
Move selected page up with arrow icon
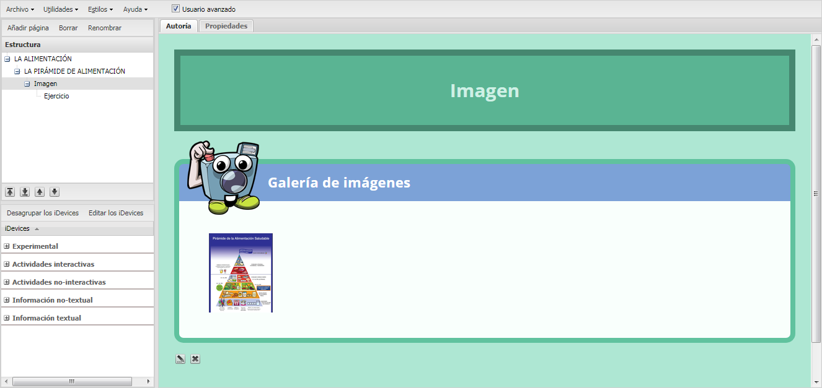point(40,192)
